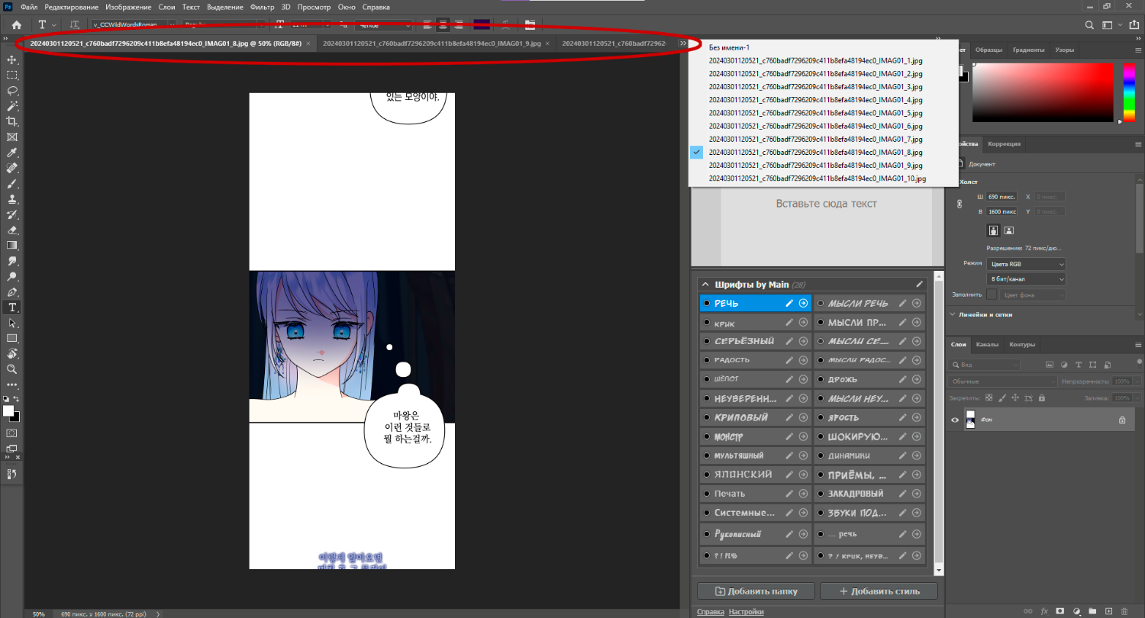Open the Обычные blend mode dropdown
1145x618 pixels.
1004,381
